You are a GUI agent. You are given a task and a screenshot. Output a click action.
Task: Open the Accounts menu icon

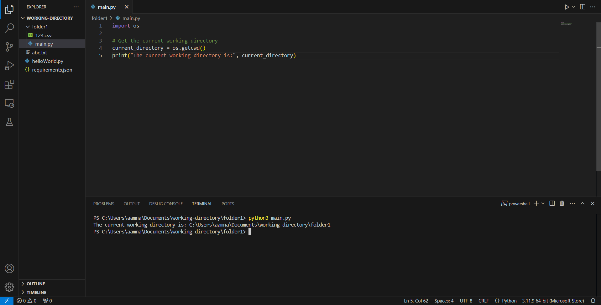9,268
